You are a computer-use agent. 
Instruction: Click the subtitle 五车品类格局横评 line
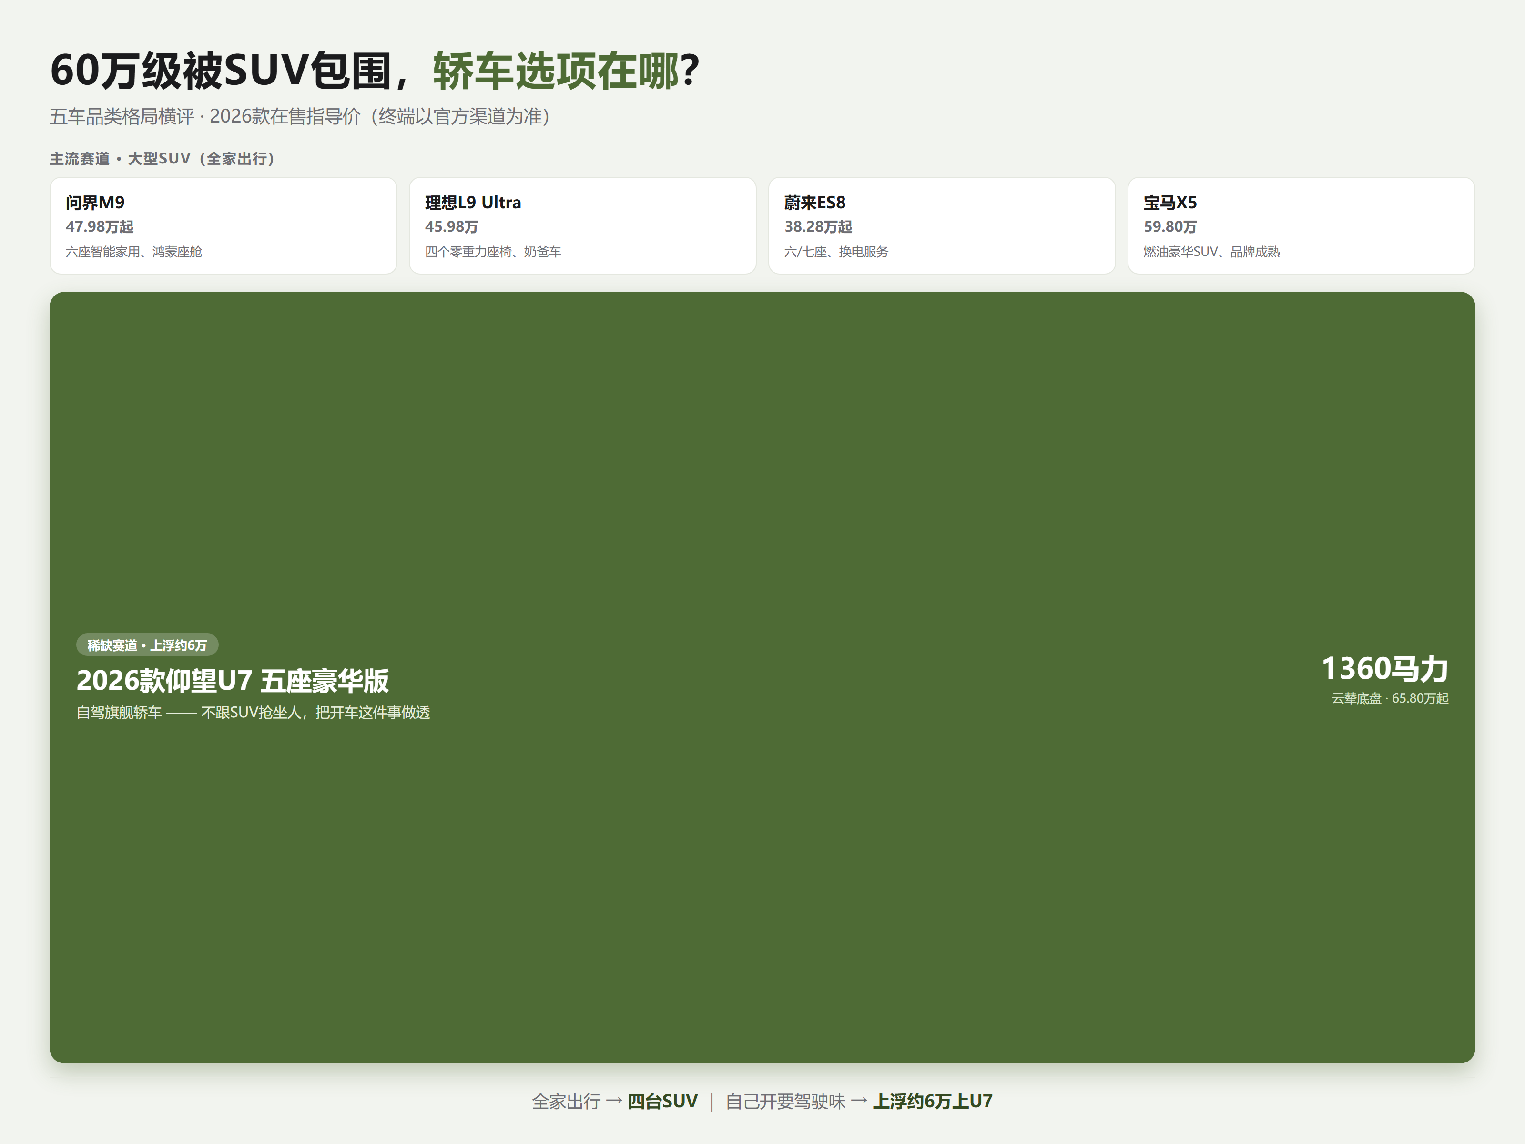tap(300, 116)
